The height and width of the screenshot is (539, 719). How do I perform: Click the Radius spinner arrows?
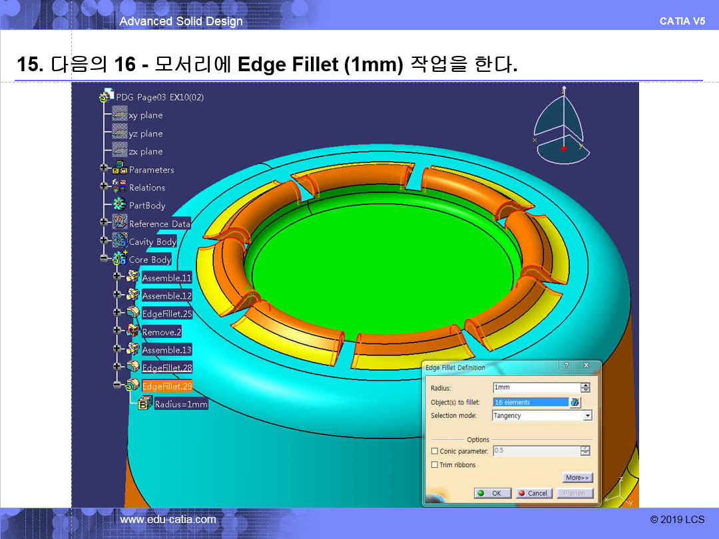click(x=585, y=387)
